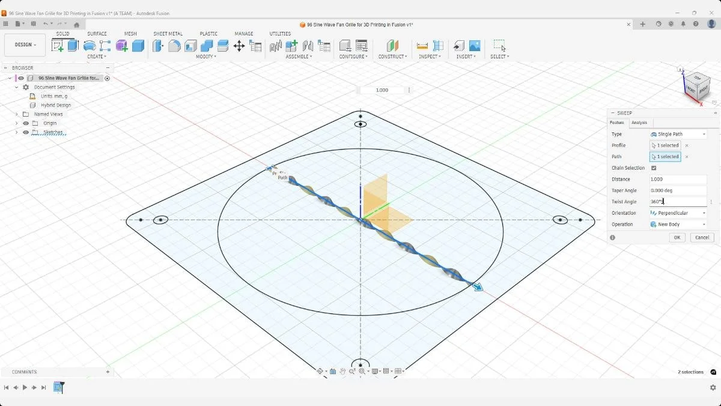Select the Create Sketch tool
Screen dimensions: 721x406
(58, 46)
